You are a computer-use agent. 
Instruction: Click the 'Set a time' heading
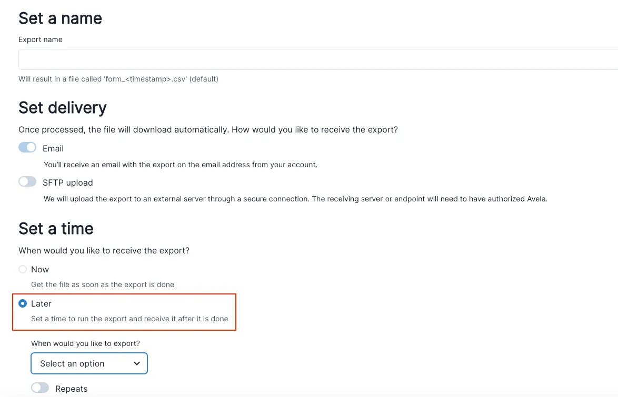point(56,229)
